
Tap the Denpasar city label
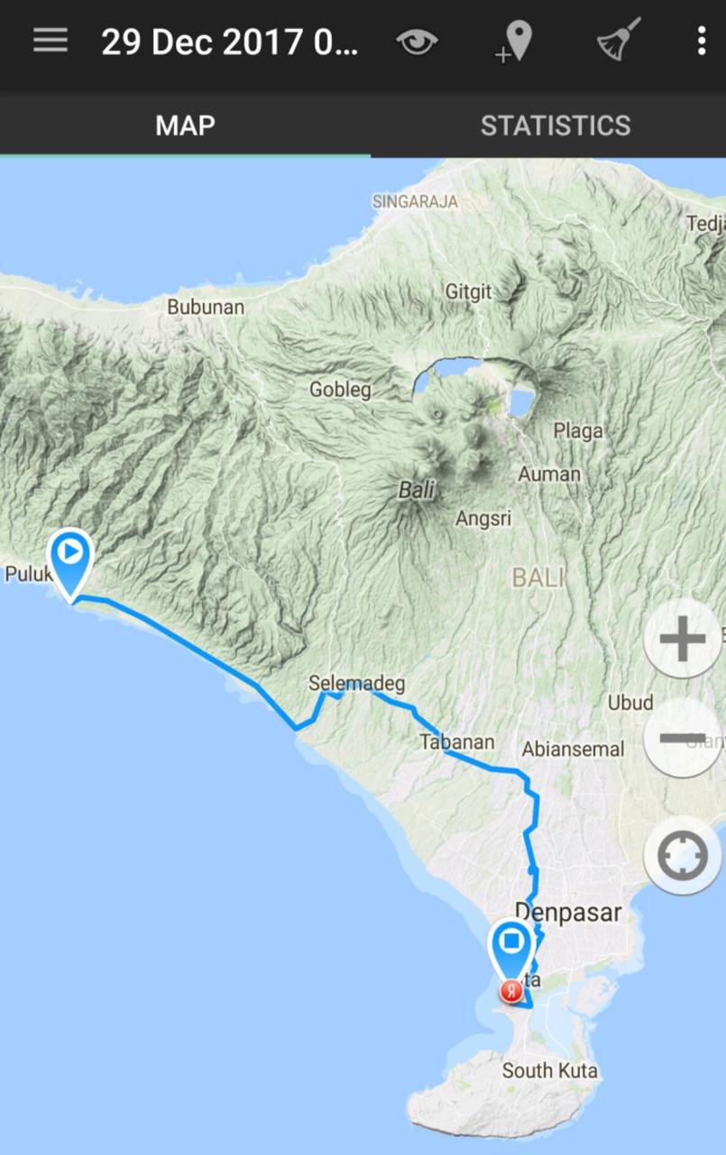coord(568,912)
